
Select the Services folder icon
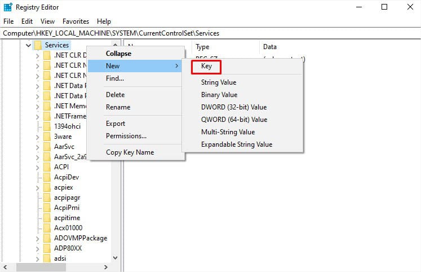(38, 45)
